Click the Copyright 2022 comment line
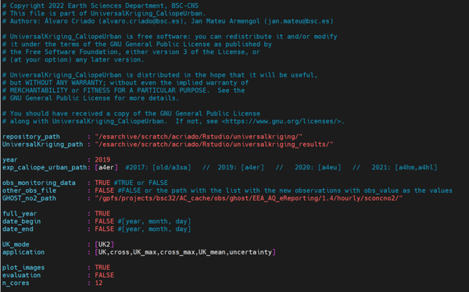This screenshot has width=469, height=292. pos(101,5)
